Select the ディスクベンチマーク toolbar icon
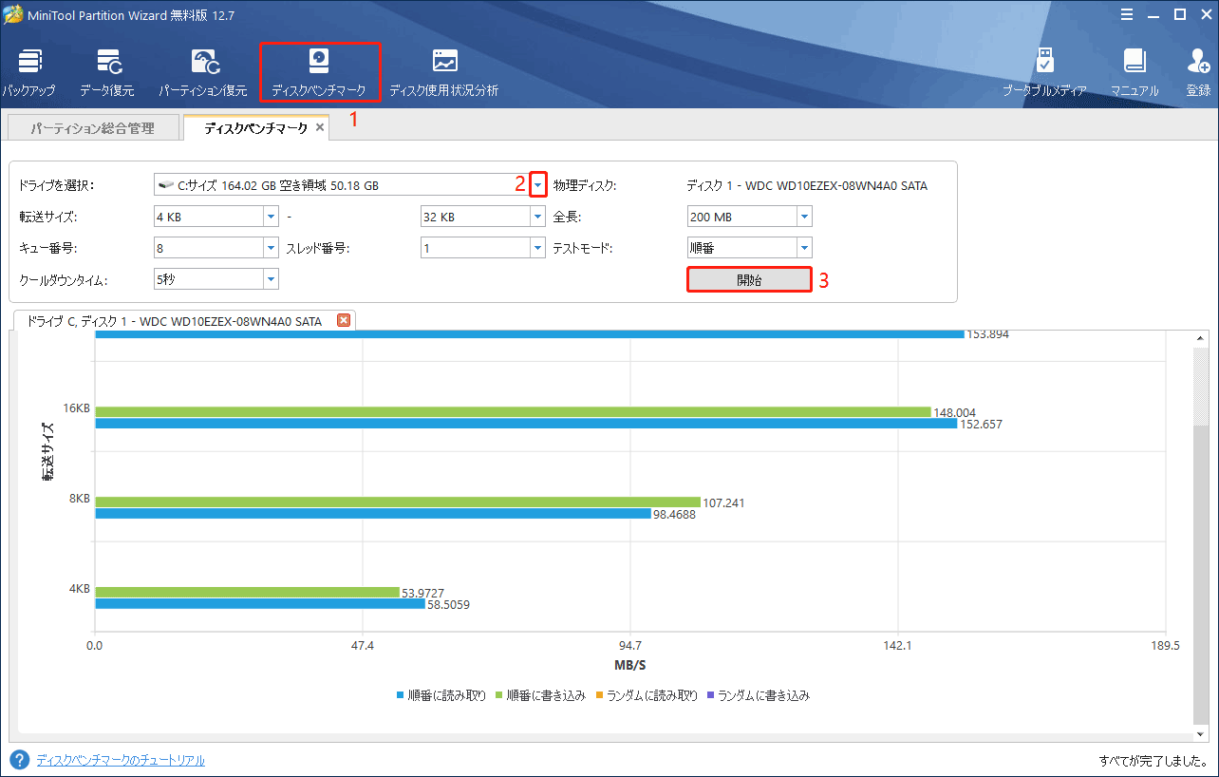1219x777 pixels. tap(319, 73)
